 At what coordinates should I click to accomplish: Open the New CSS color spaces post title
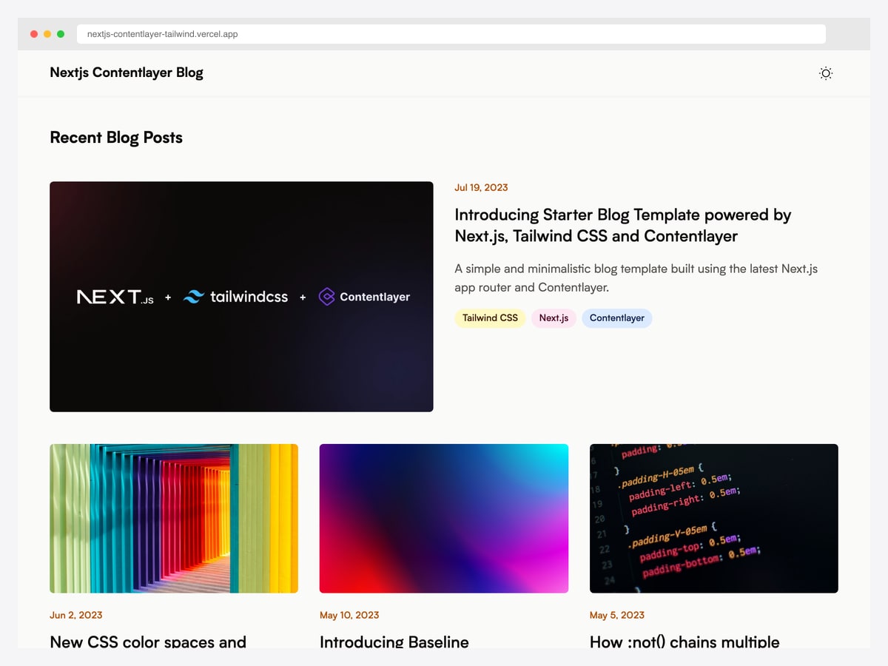[x=148, y=641]
